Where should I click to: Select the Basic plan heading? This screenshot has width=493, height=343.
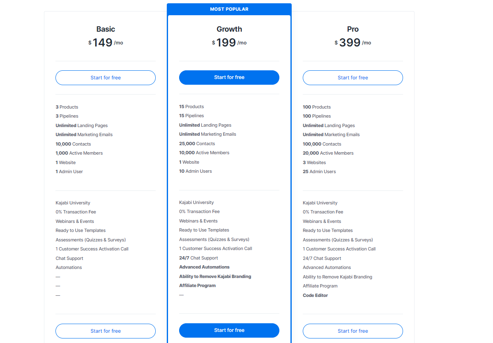point(106,29)
